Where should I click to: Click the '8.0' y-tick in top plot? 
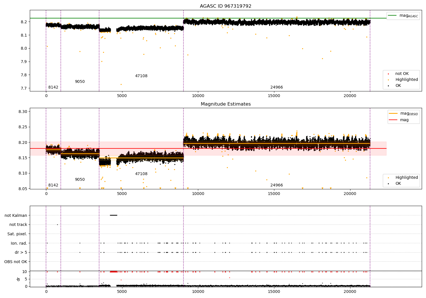click(x=24, y=49)
